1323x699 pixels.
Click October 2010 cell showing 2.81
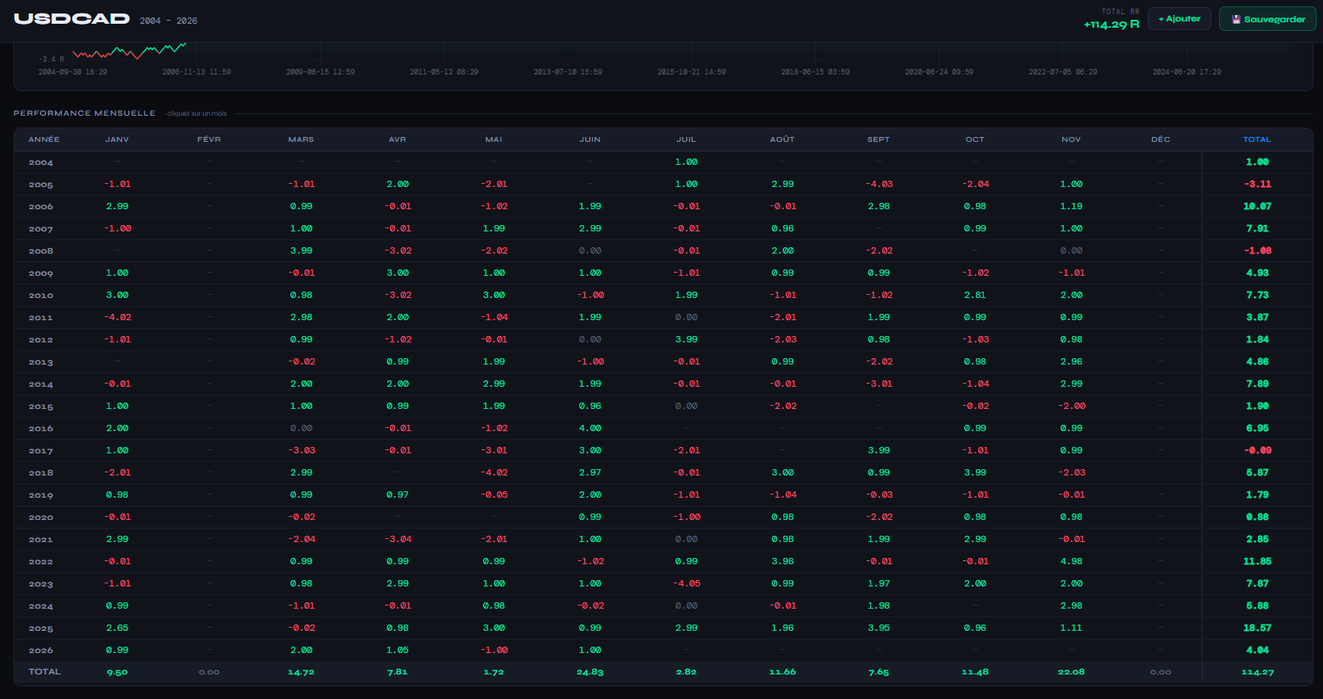click(975, 295)
